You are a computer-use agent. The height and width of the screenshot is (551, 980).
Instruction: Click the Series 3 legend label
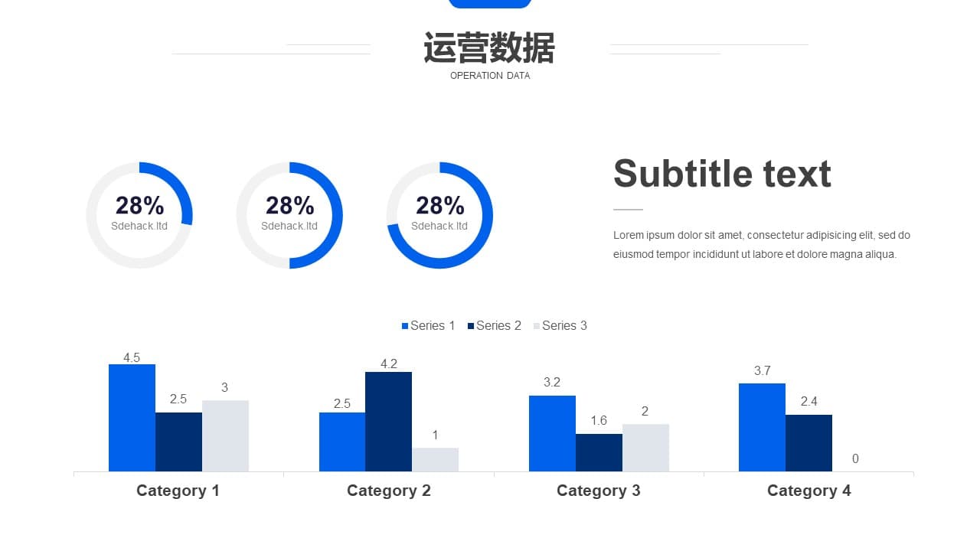[564, 326]
